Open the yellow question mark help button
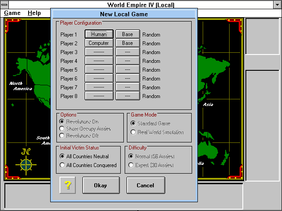The width and height of the screenshot is (282, 211). 67,185
